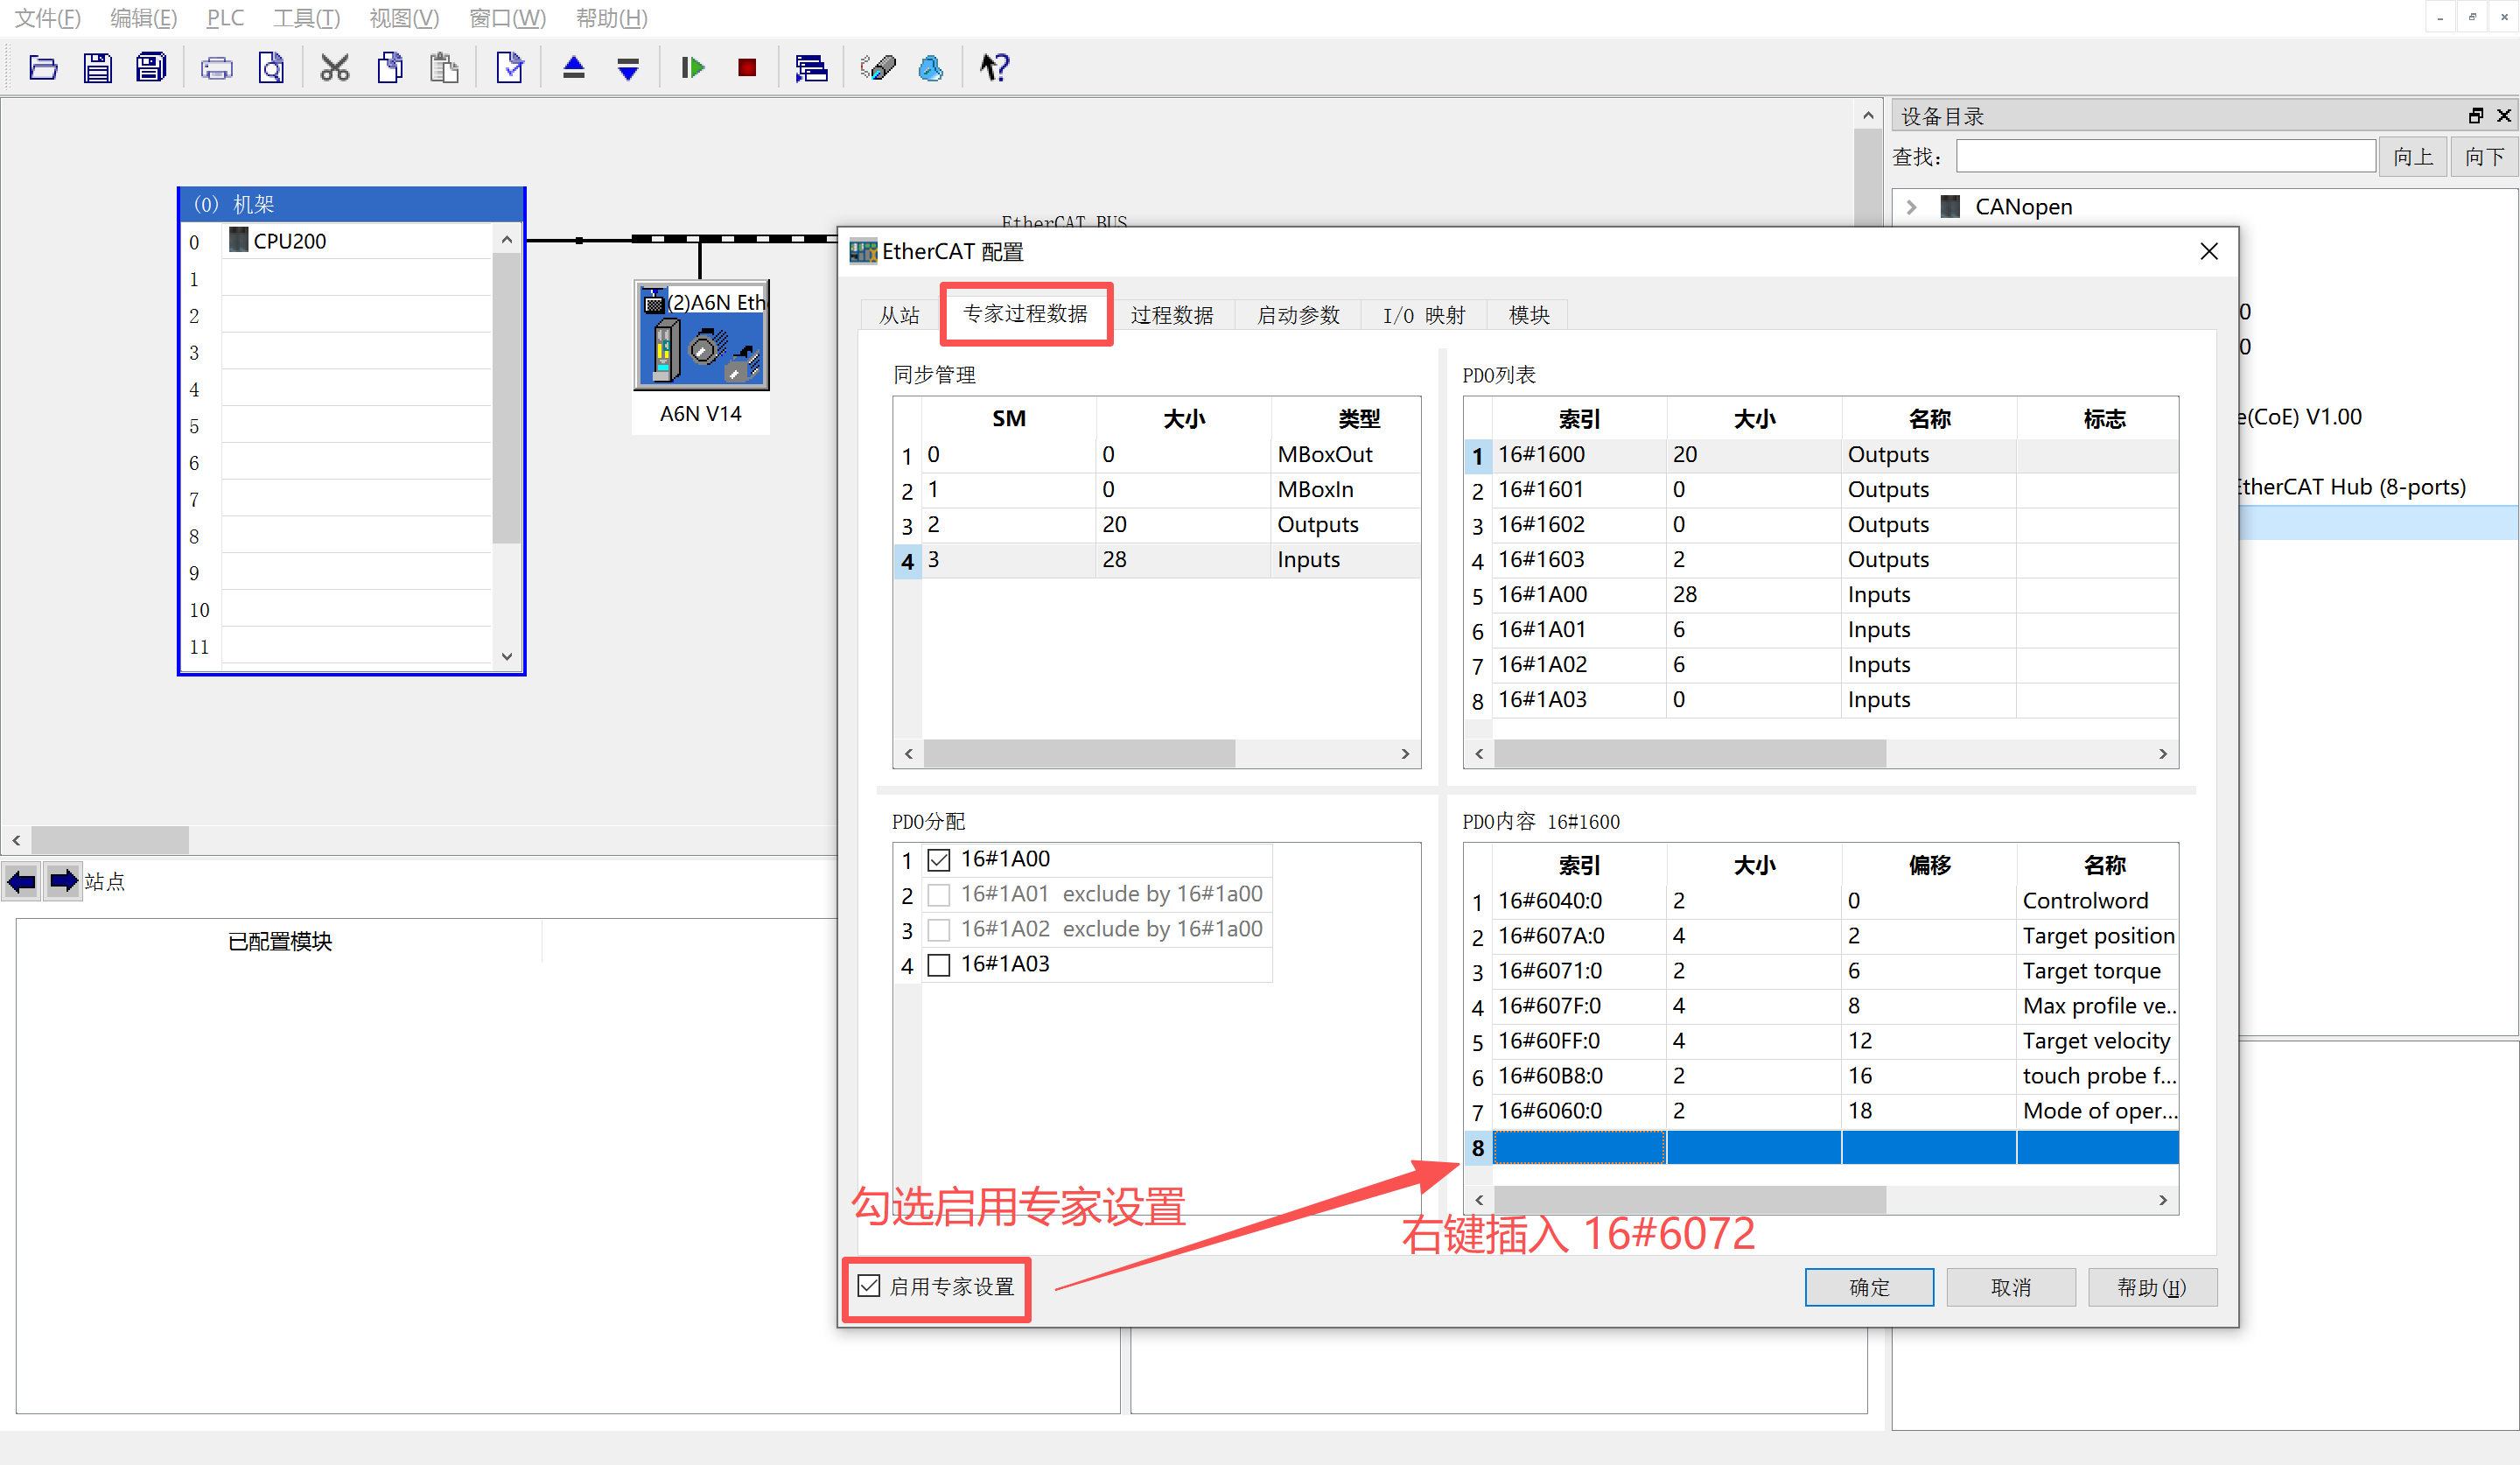Screen dimensions: 2520x1465
Task: Cut selection with the scissors icon
Action: pyautogui.click(x=335, y=68)
